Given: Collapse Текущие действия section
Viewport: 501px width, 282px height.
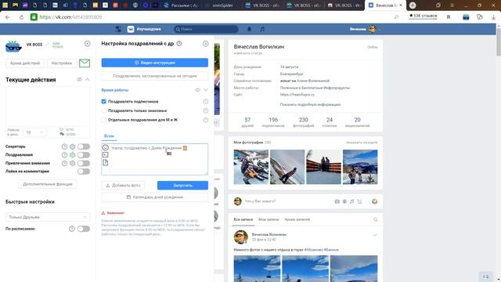Looking at the screenshot, I should pyautogui.click(x=87, y=79).
